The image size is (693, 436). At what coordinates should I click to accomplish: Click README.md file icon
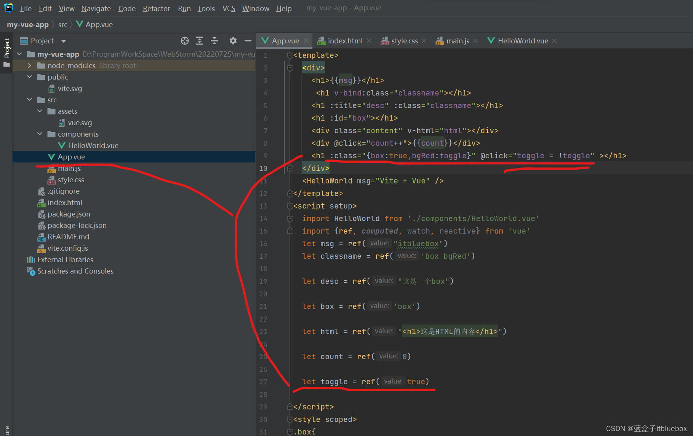pos(41,237)
